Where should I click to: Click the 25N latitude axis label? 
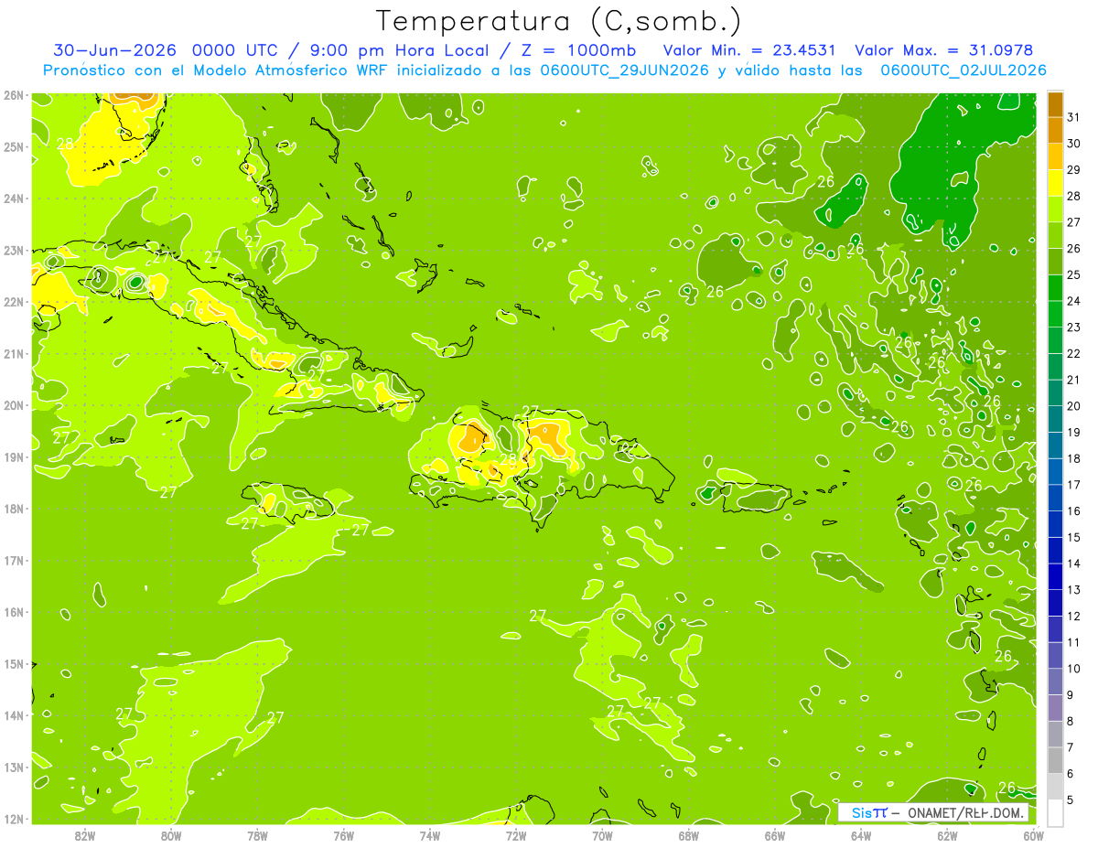coord(14,146)
